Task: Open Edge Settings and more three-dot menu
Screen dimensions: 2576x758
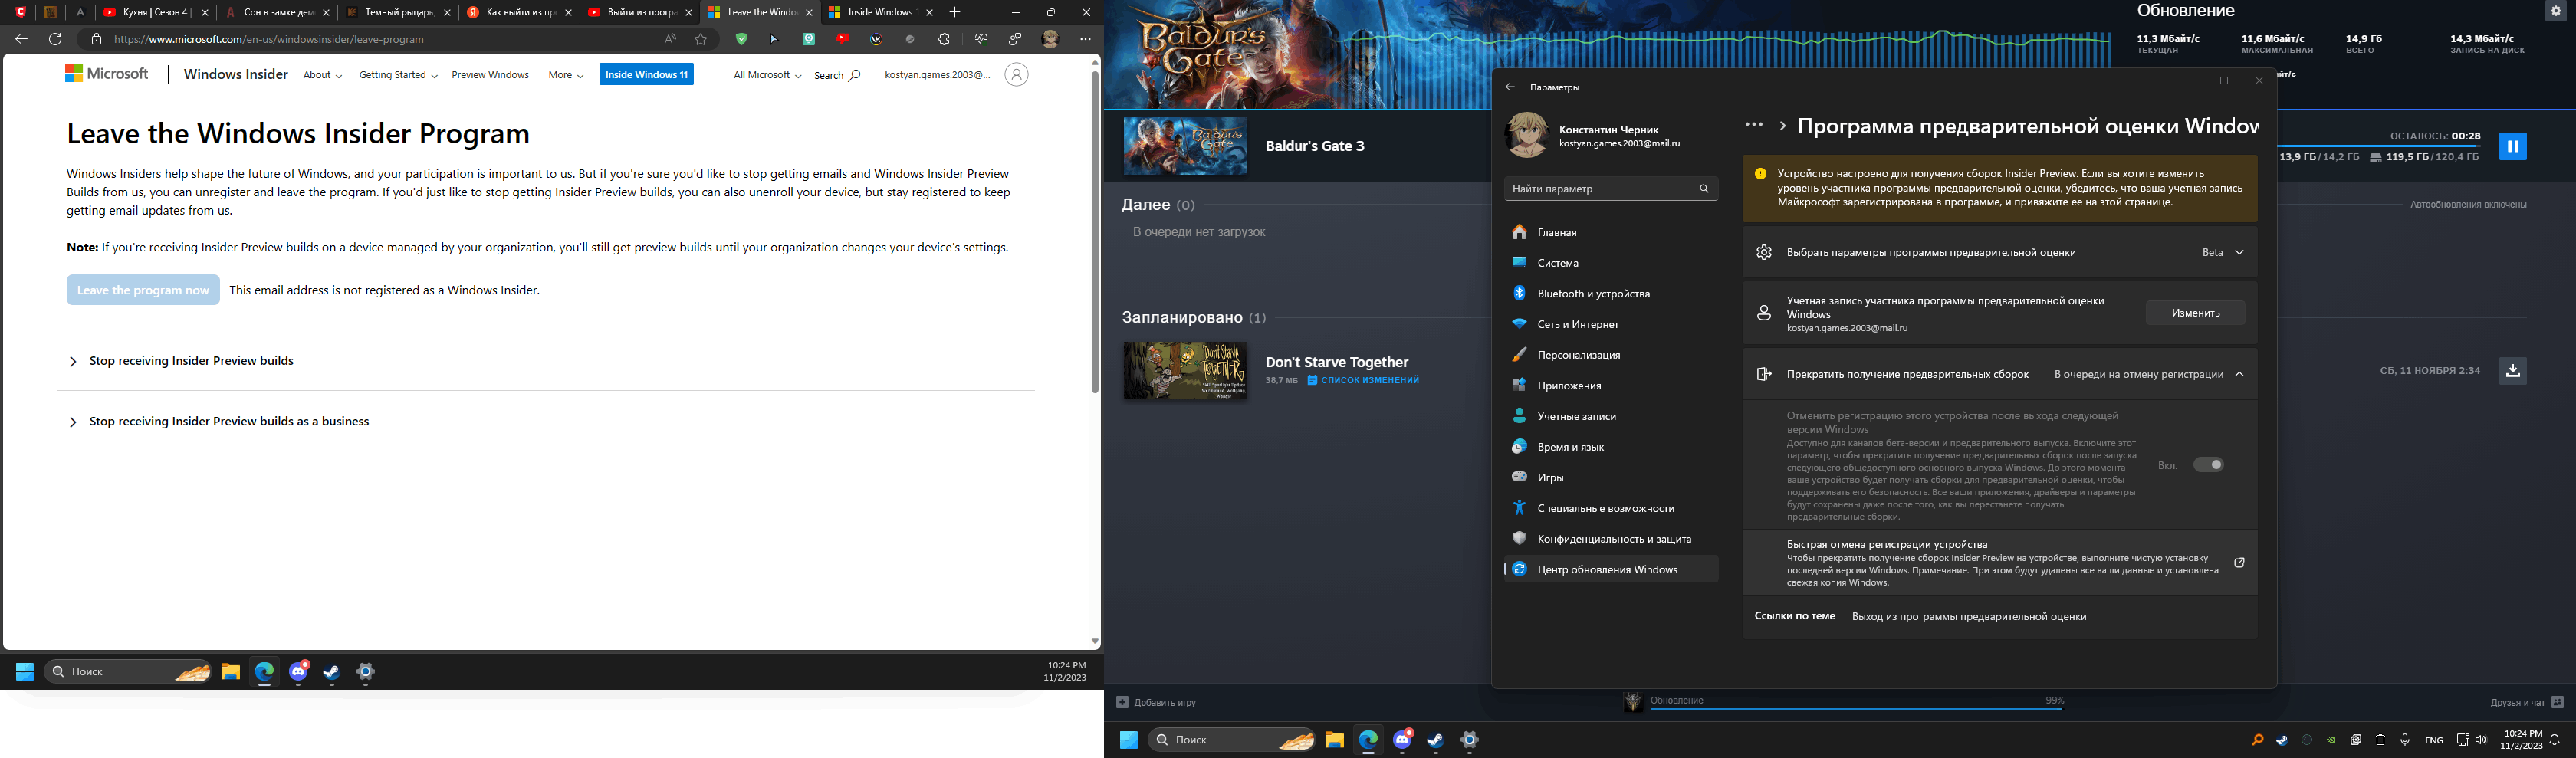Action: point(1085,39)
